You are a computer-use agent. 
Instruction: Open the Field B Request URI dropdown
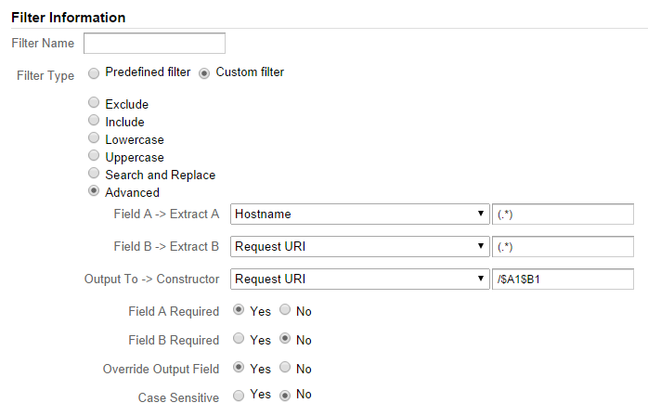coord(359,247)
